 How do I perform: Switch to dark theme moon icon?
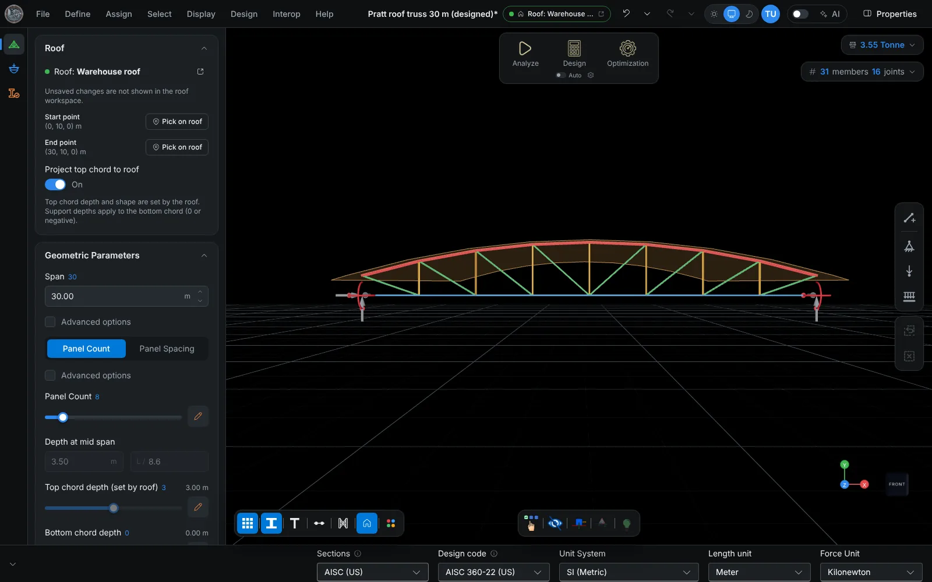pos(749,14)
